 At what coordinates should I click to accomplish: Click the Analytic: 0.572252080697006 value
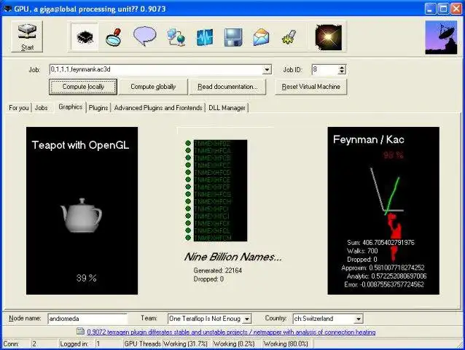coord(386,276)
